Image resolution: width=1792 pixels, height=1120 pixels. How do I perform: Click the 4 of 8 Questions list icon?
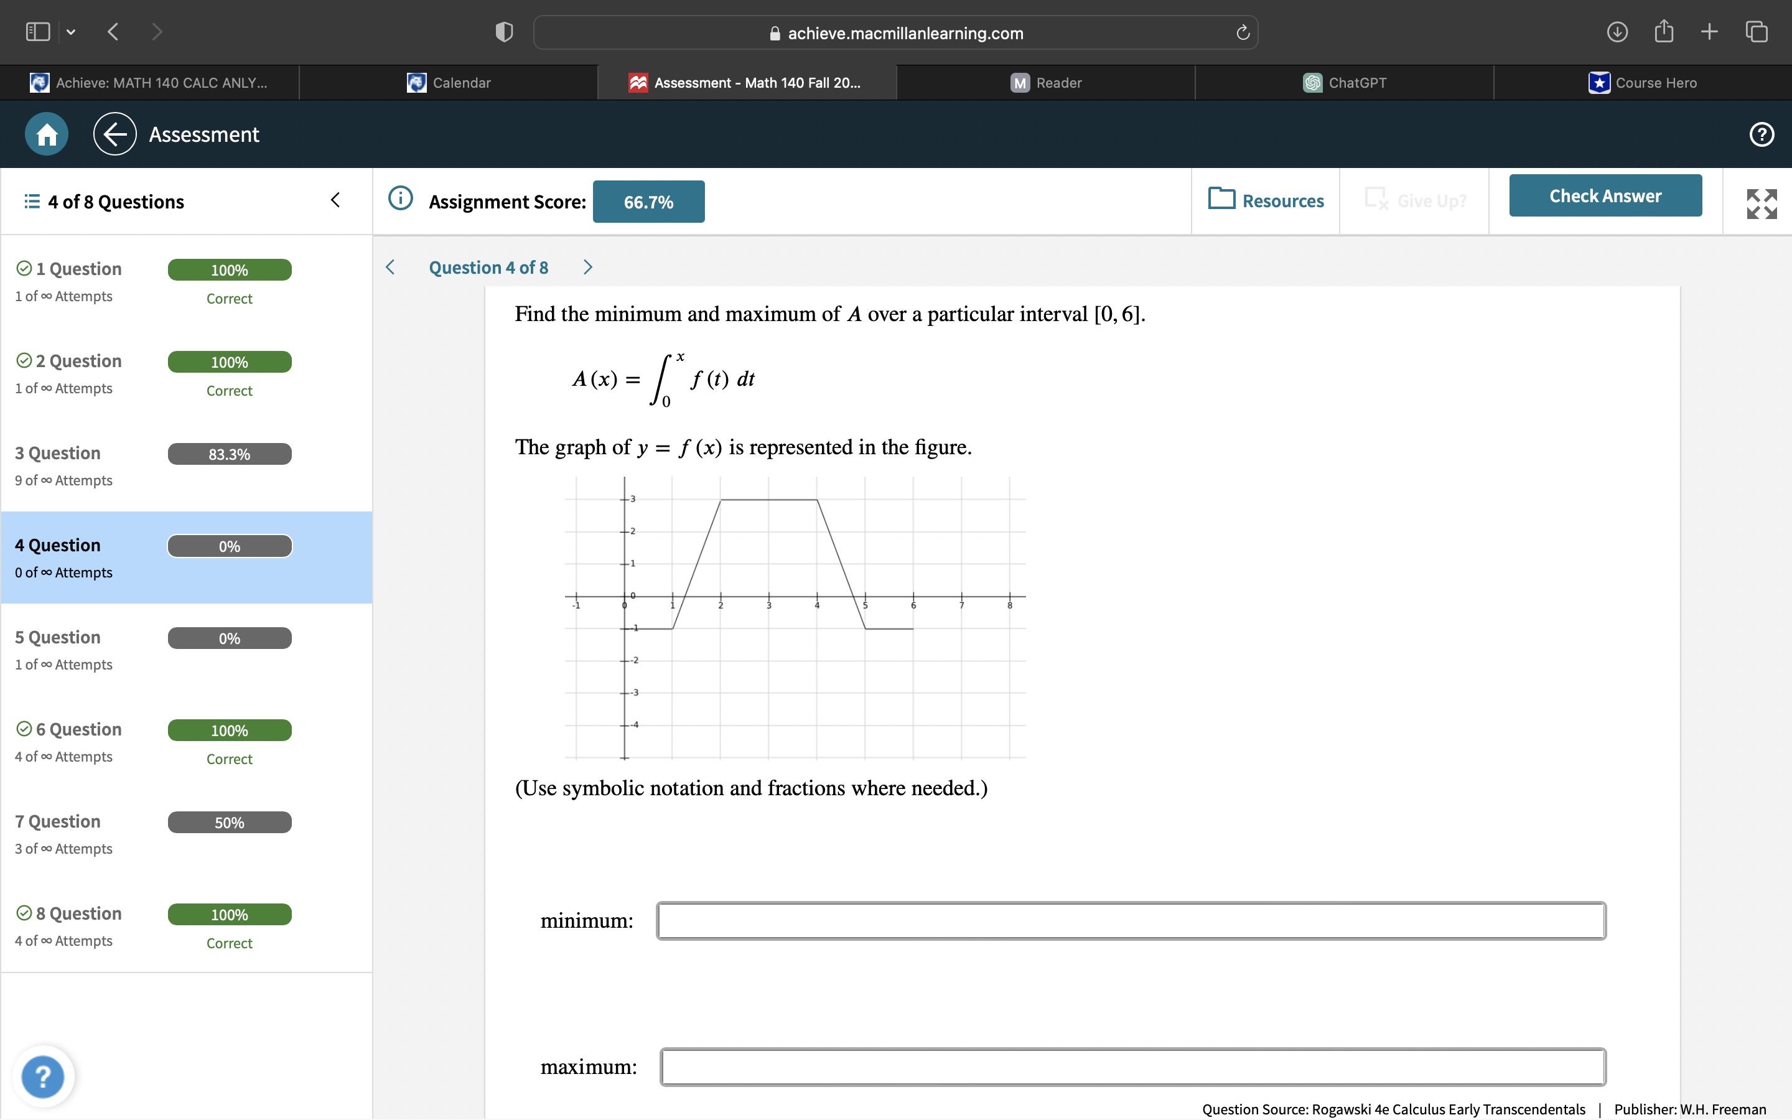30,201
